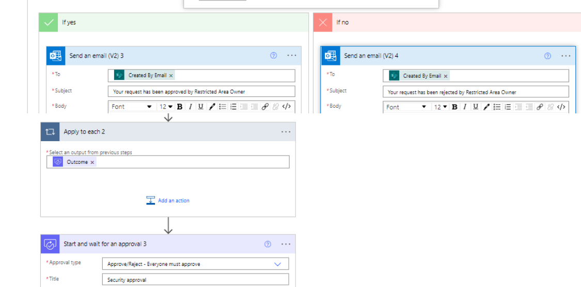Open the ellipsis menu of Apply to each 2
This screenshot has height=287, width=581.
[286, 132]
